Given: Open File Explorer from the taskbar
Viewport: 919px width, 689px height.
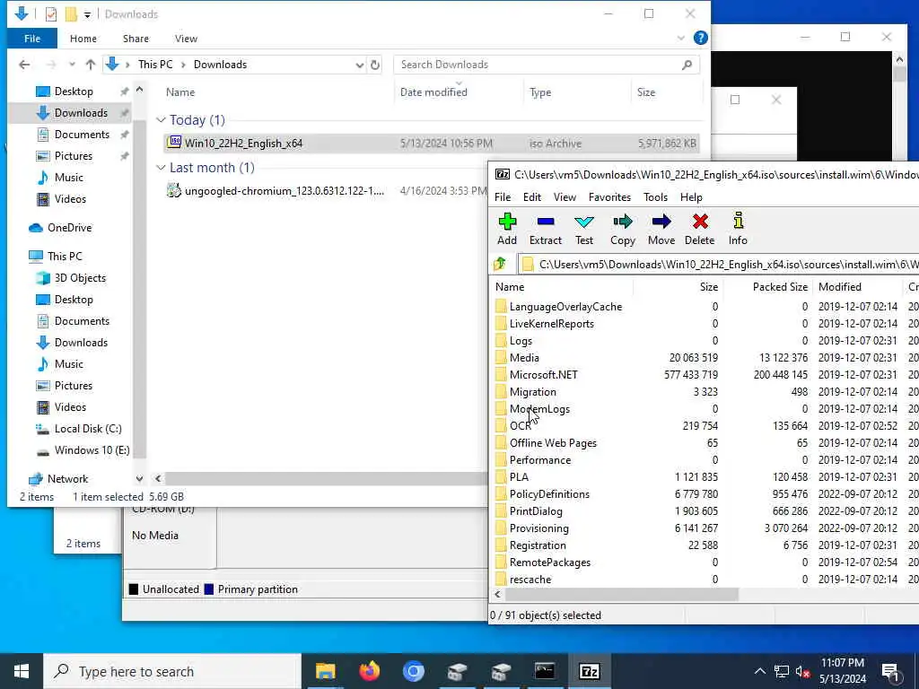Looking at the screenshot, I should (x=325, y=671).
